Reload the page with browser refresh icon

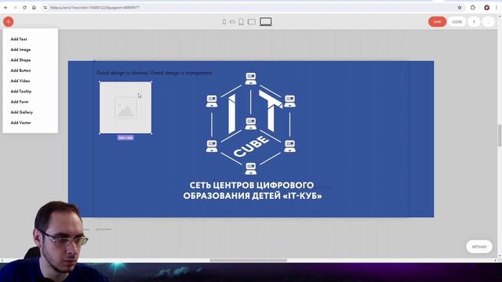(x=24, y=7)
